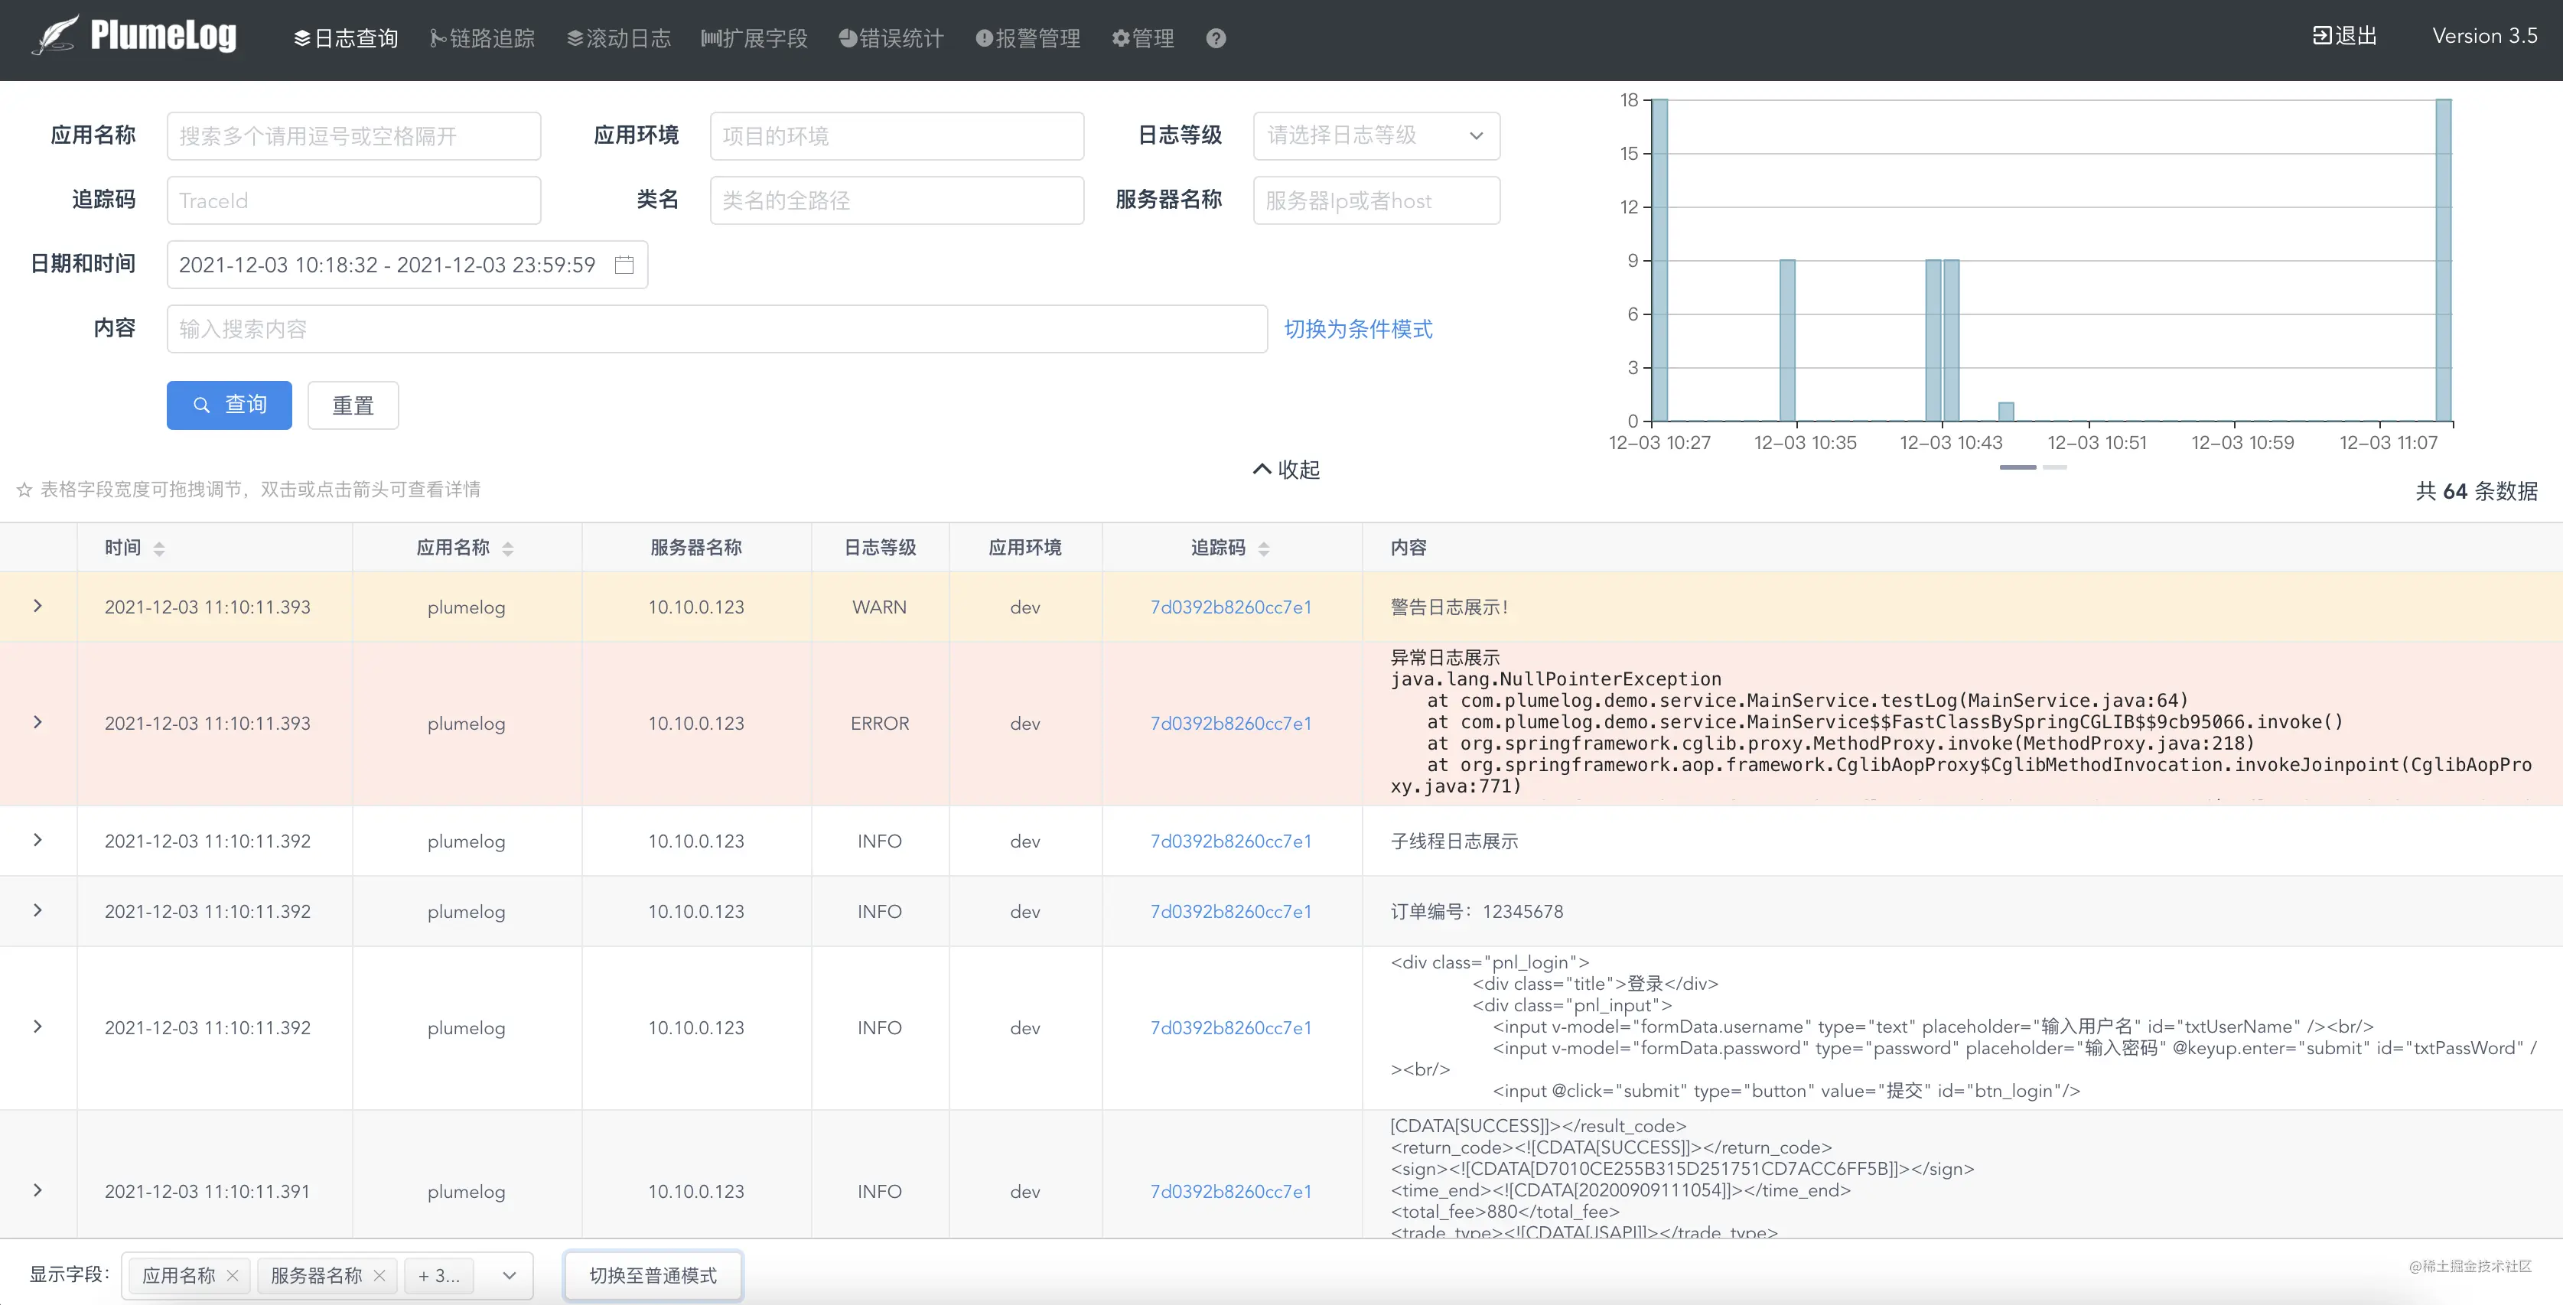Remove 应用名称 tag from display fields
Viewport: 2563px width, 1305px height.
pos(232,1275)
